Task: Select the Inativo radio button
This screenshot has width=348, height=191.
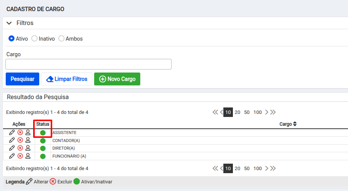Action: pos(34,38)
